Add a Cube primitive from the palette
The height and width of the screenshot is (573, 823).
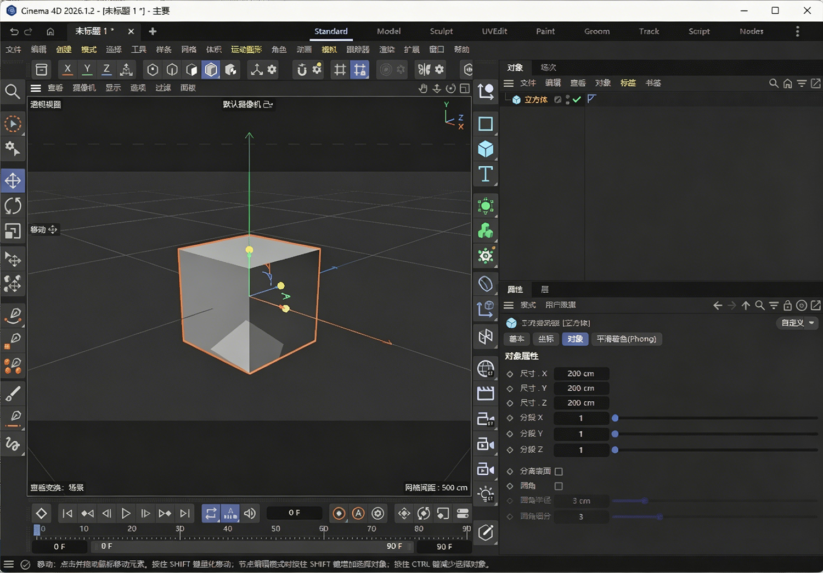click(486, 149)
